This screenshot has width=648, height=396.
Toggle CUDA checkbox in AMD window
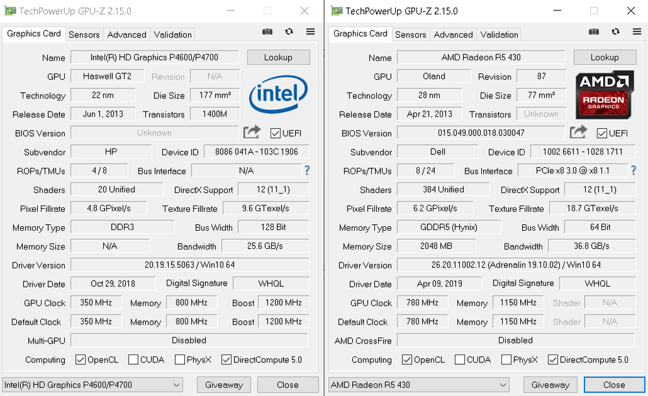point(459,360)
